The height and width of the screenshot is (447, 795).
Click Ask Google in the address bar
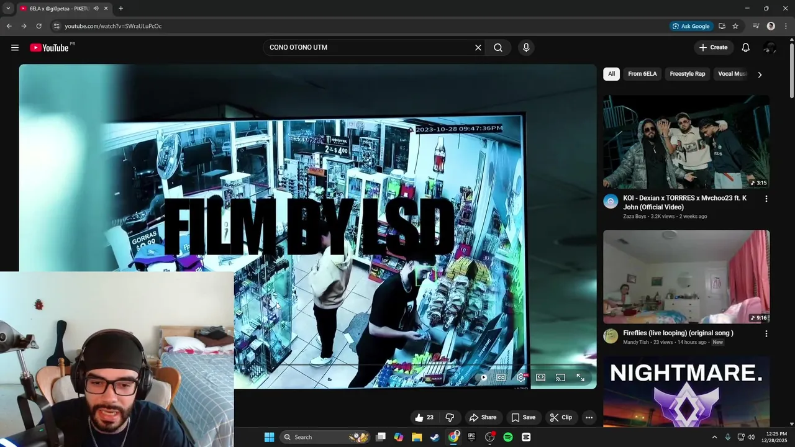(x=691, y=26)
